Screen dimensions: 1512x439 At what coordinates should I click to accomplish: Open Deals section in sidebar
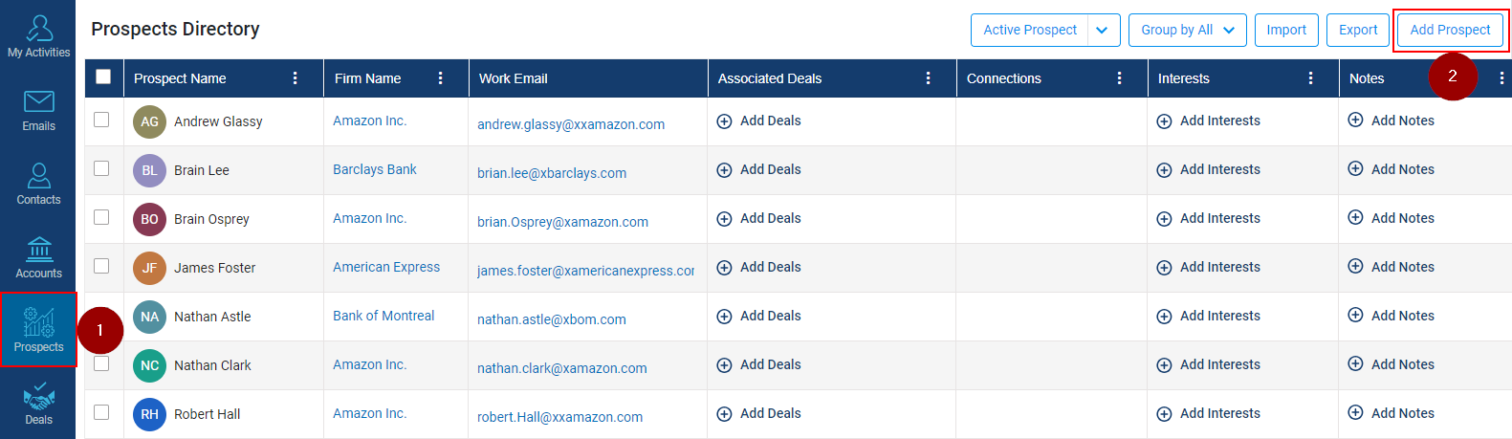click(38, 405)
